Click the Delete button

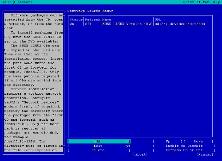click(99, 150)
